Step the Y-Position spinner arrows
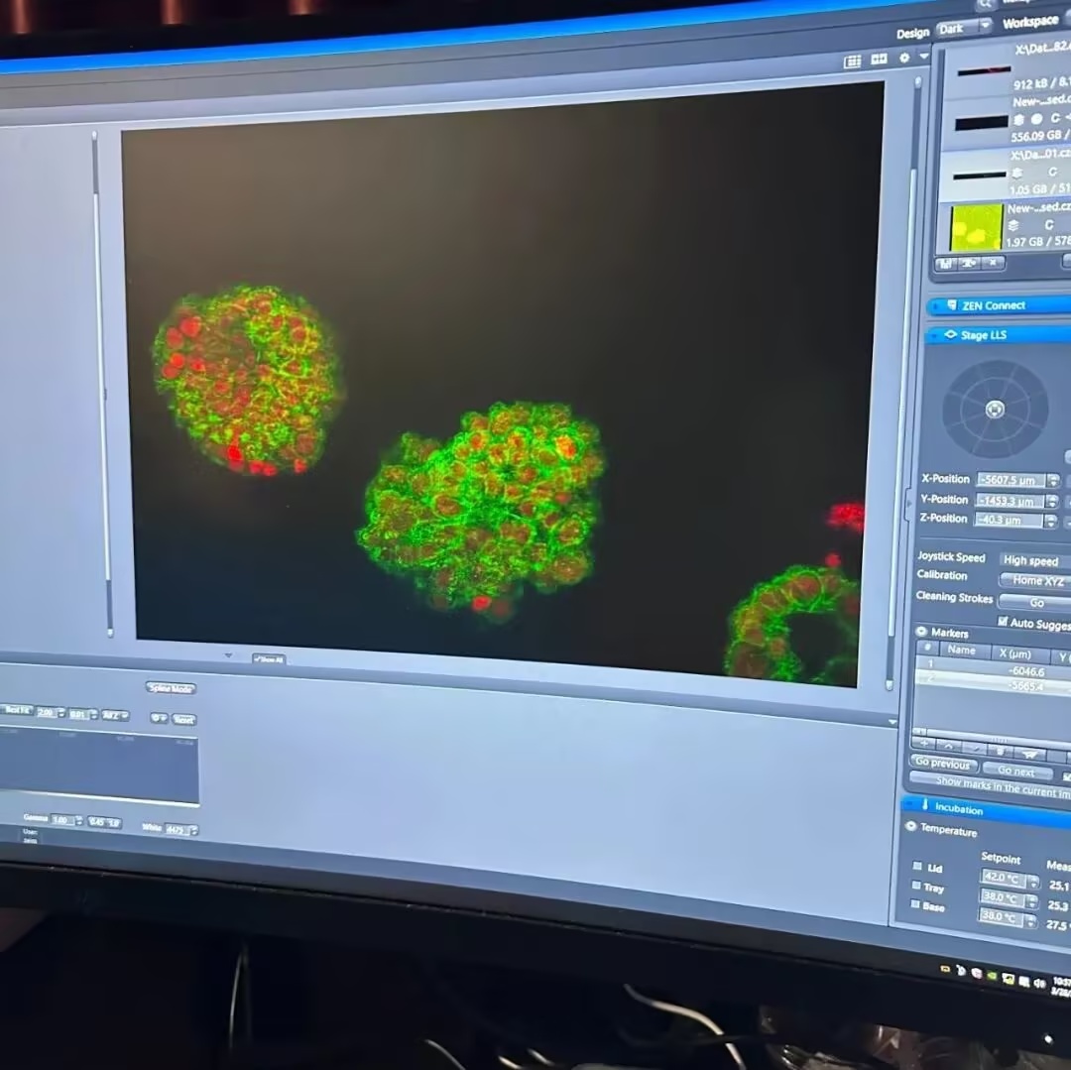1071x1070 pixels. coord(1052,502)
